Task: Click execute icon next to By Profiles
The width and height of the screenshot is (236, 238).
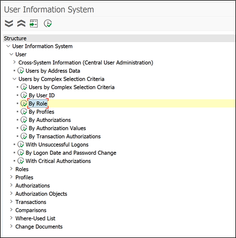Action: pyautogui.click(x=24, y=112)
